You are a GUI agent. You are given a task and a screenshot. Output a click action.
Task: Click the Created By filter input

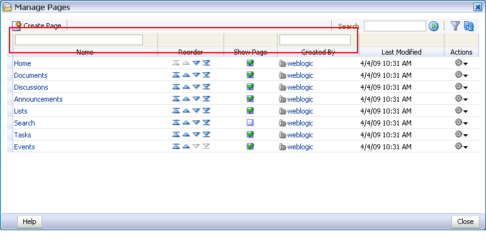pyautogui.click(x=315, y=40)
